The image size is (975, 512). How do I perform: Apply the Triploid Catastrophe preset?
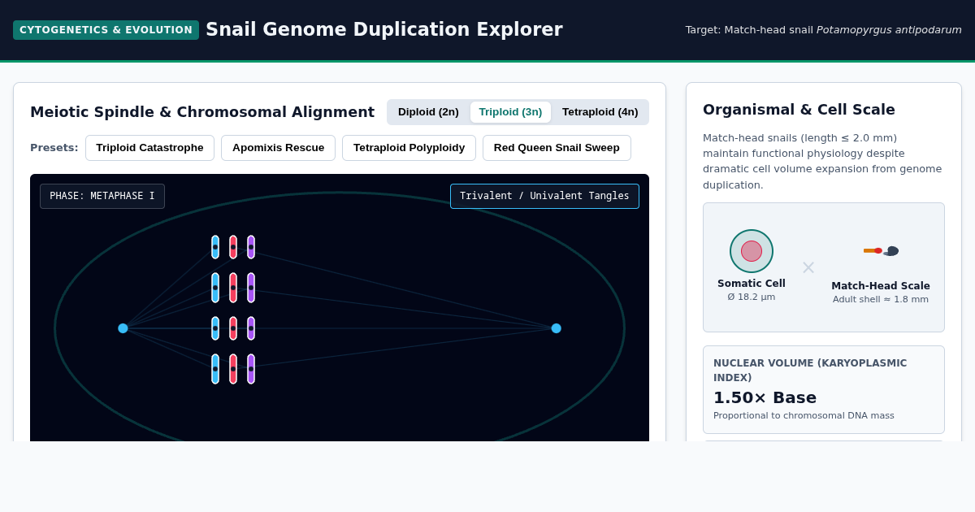[149, 148]
